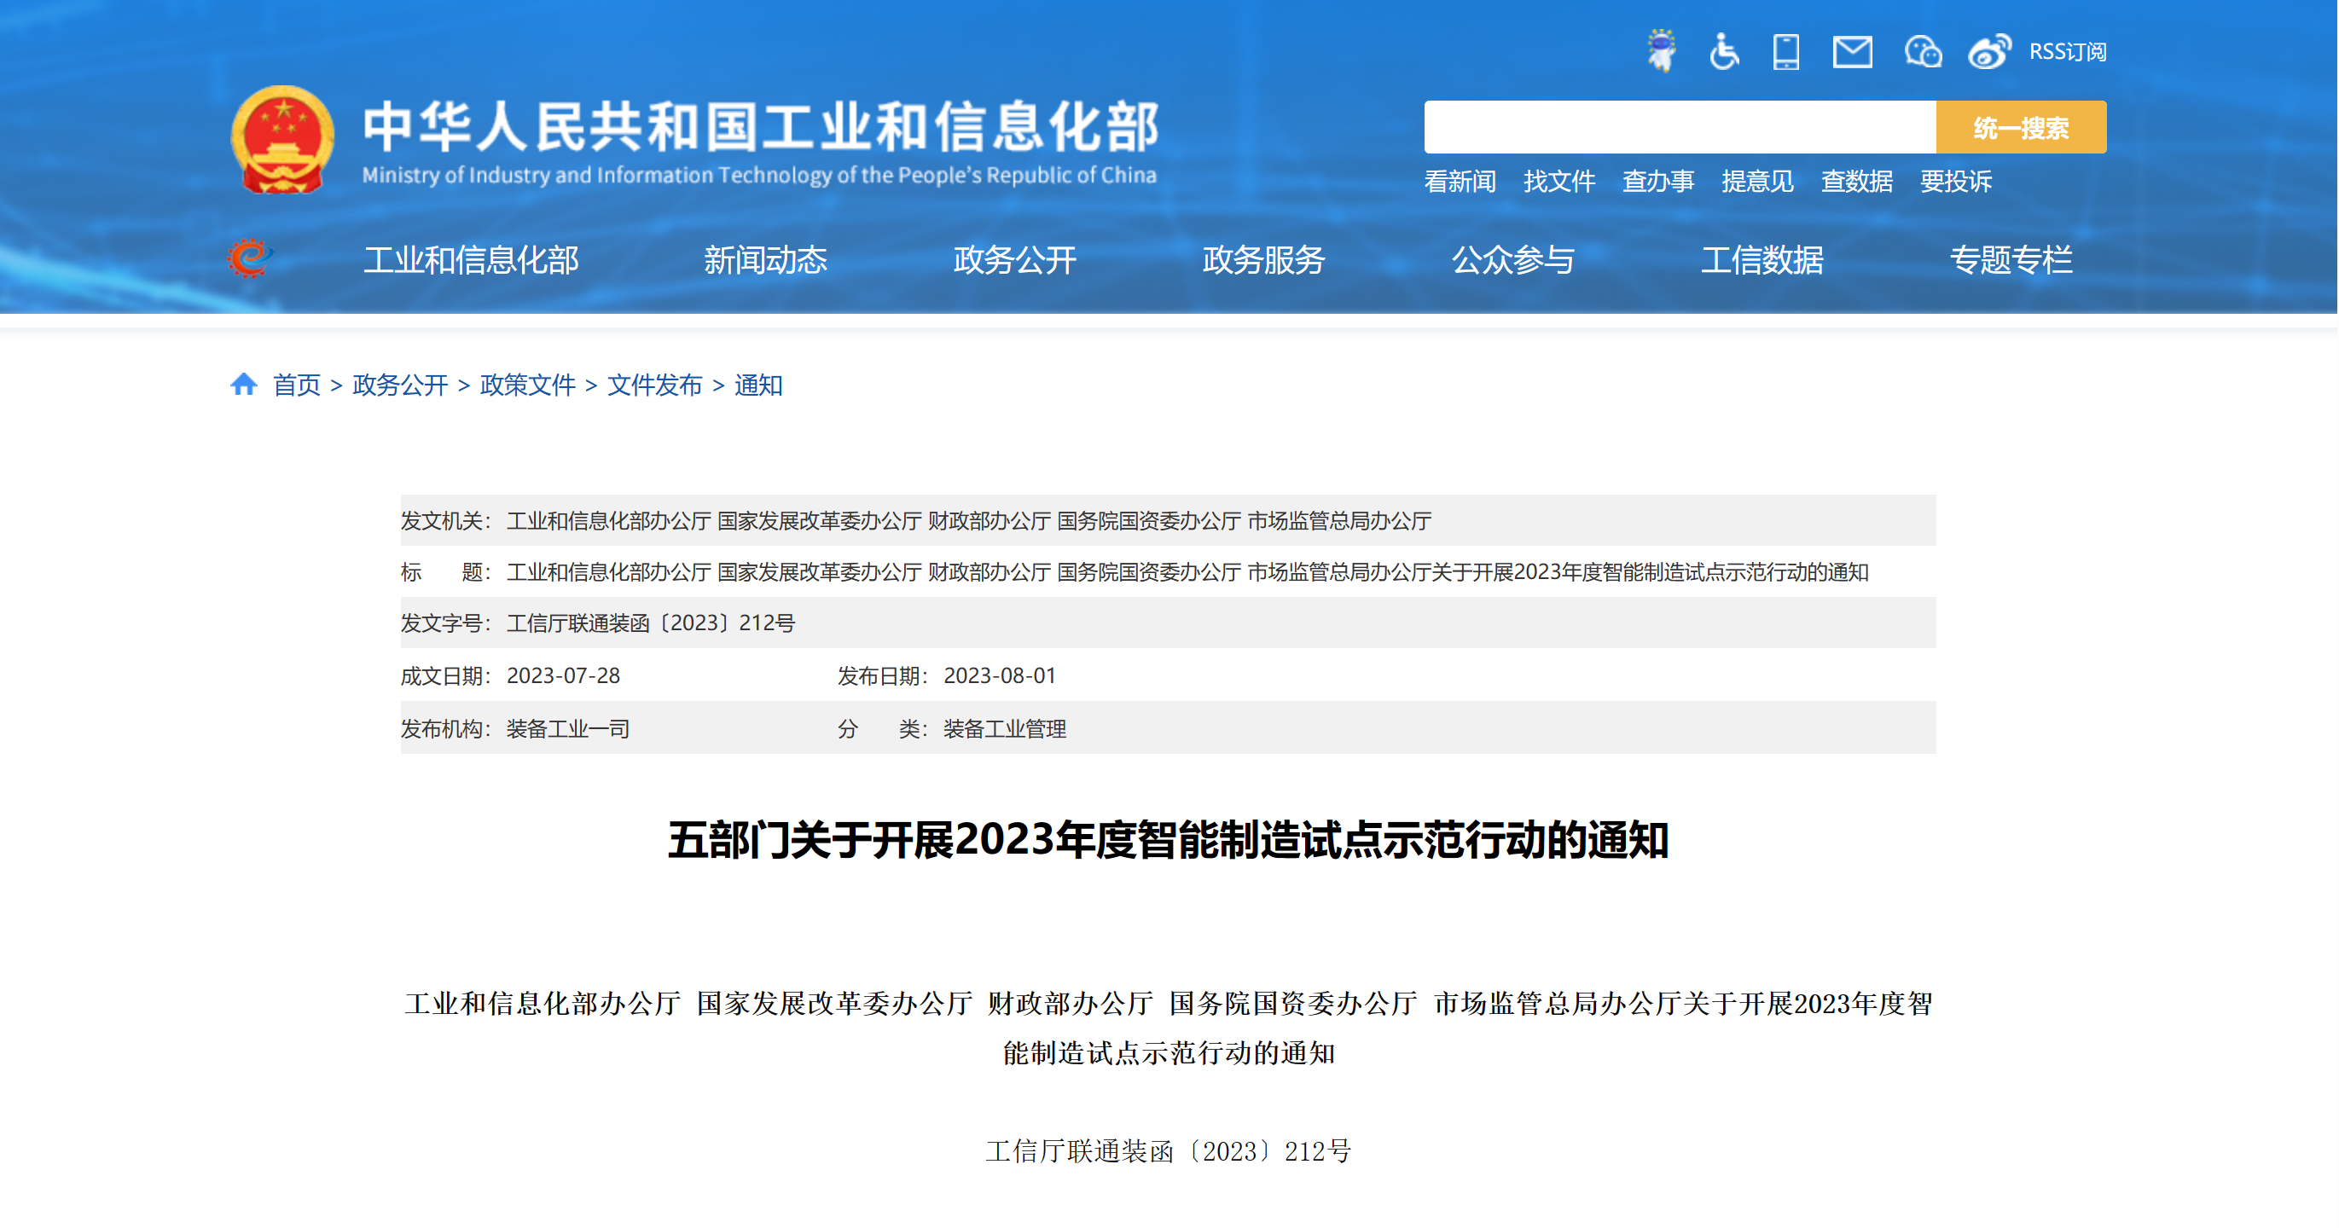Click the 查办事 quick link
This screenshot has height=1228, width=2339.
pyautogui.click(x=1658, y=182)
